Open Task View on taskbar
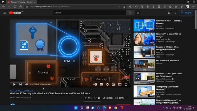Screen dimensions: 197x111 coord(87,108)
